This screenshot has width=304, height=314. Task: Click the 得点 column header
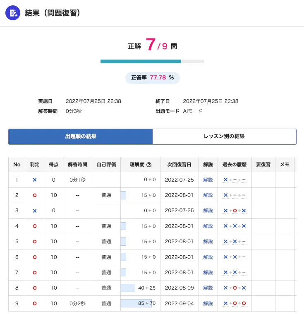click(x=54, y=165)
